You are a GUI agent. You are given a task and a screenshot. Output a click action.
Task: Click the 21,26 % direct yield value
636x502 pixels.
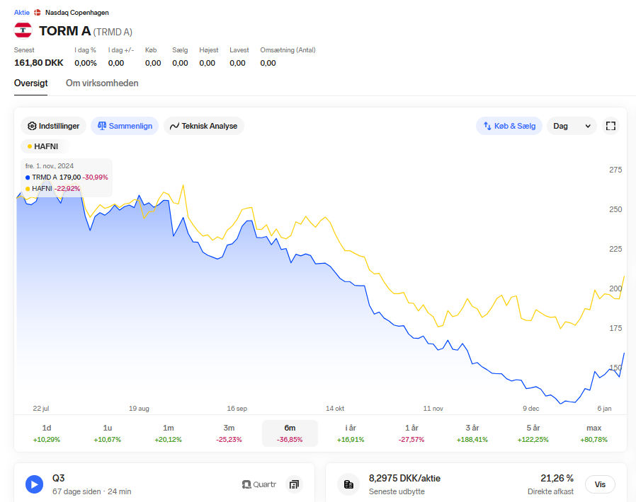coord(557,478)
